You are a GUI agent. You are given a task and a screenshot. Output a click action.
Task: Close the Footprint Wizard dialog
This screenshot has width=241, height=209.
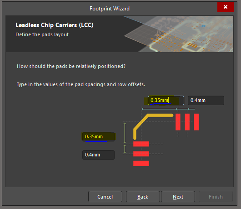point(226,7)
